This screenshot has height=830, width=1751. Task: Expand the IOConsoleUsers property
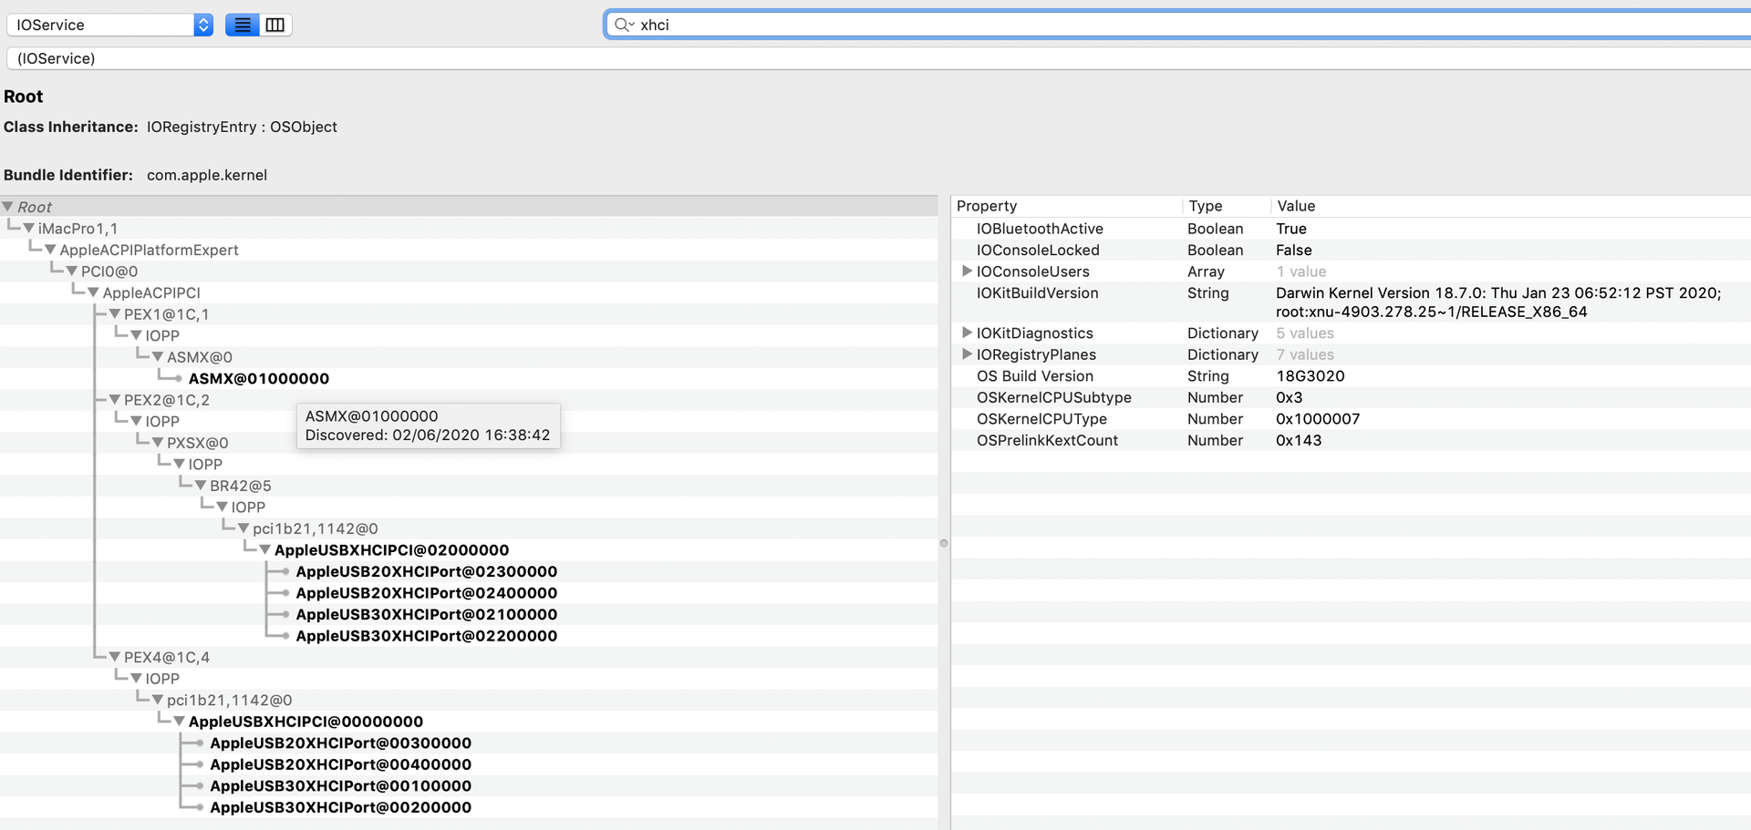[967, 272]
